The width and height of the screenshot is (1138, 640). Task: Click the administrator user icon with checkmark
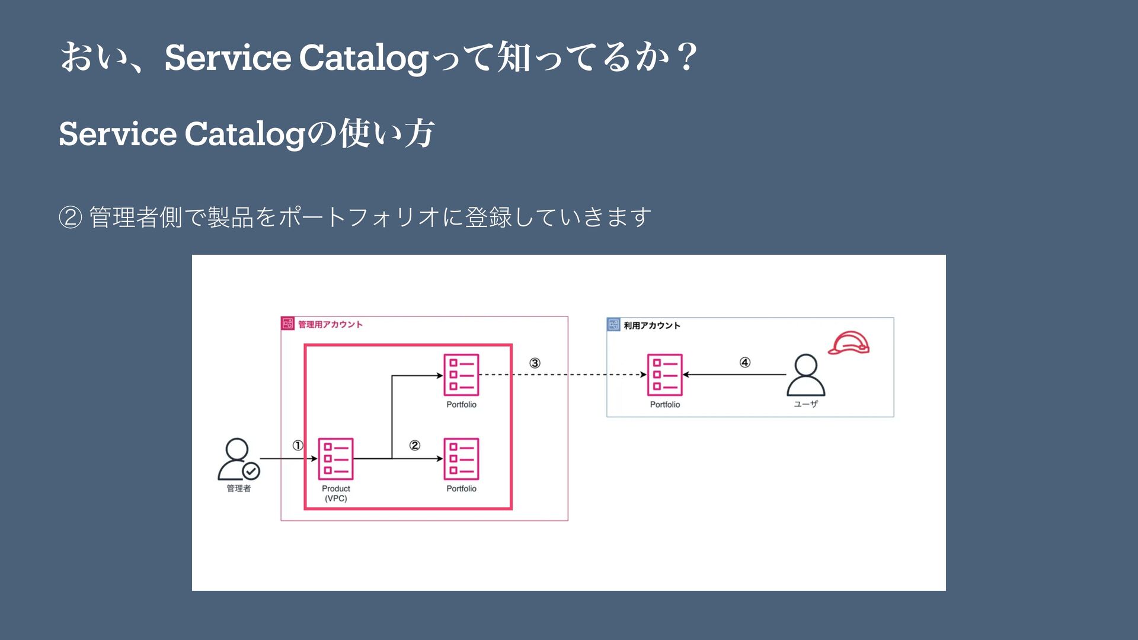point(238,459)
